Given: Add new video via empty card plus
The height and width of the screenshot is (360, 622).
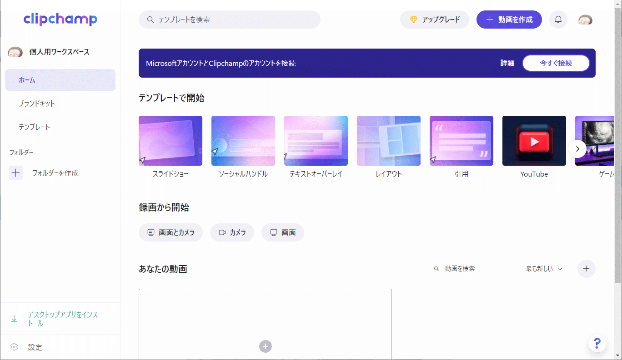Looking at the screenshot, I should [266, 346].
